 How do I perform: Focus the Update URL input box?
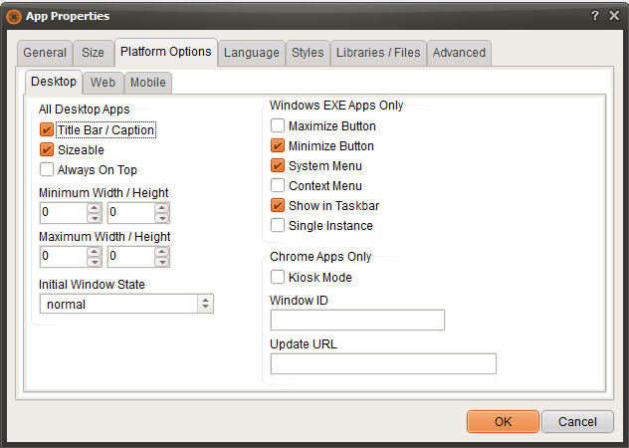(383, 364)
